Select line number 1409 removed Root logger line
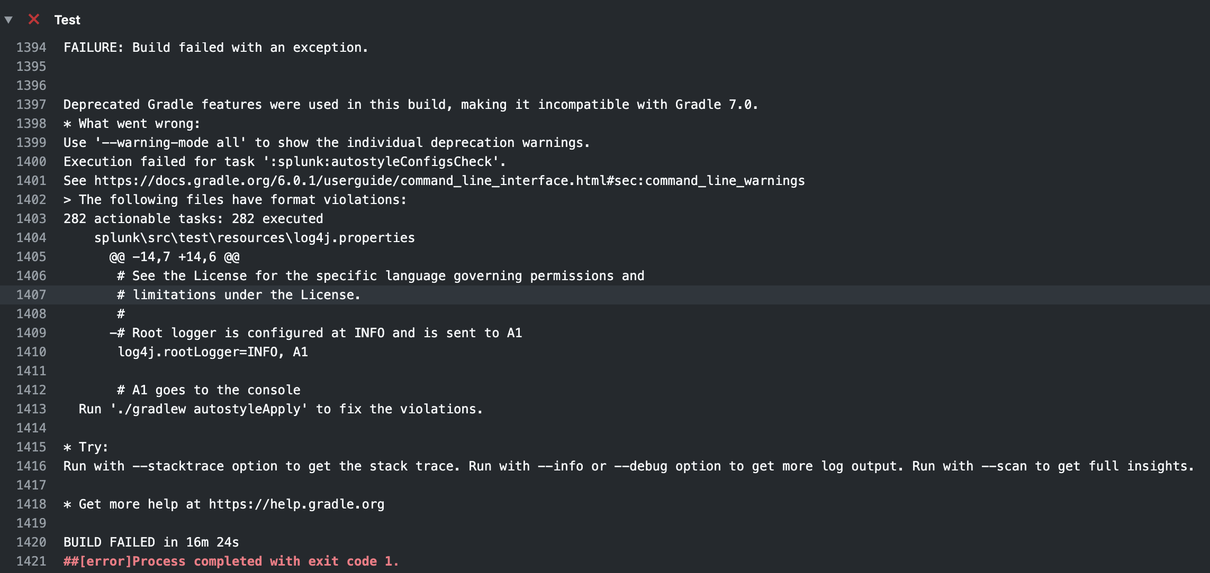Viewport: 1210px width, 573px height. pos(31,333)
